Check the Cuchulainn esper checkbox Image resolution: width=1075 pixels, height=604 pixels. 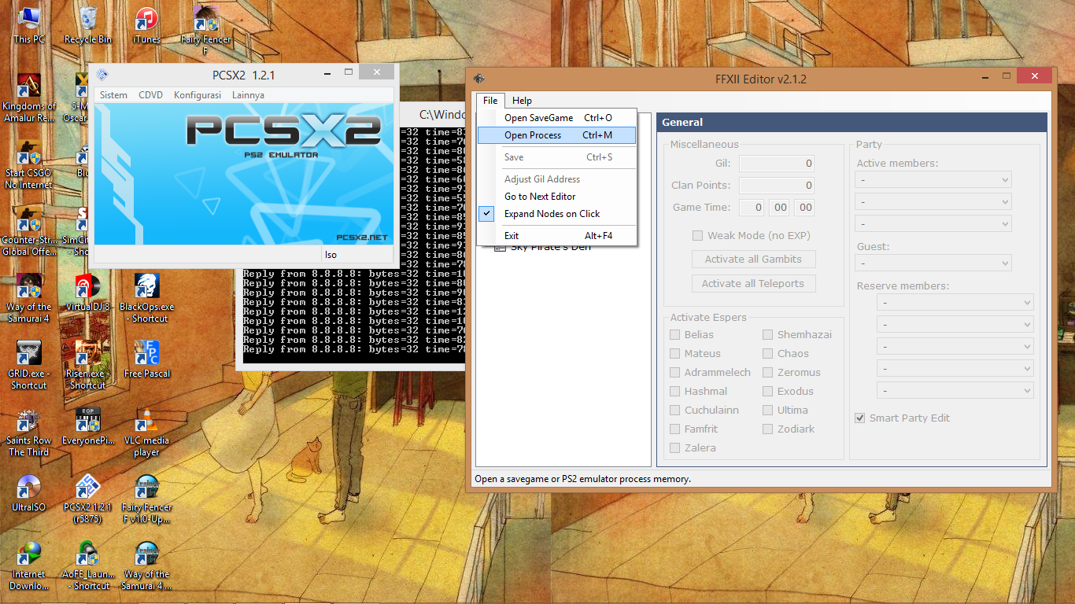tap(674, 410)
